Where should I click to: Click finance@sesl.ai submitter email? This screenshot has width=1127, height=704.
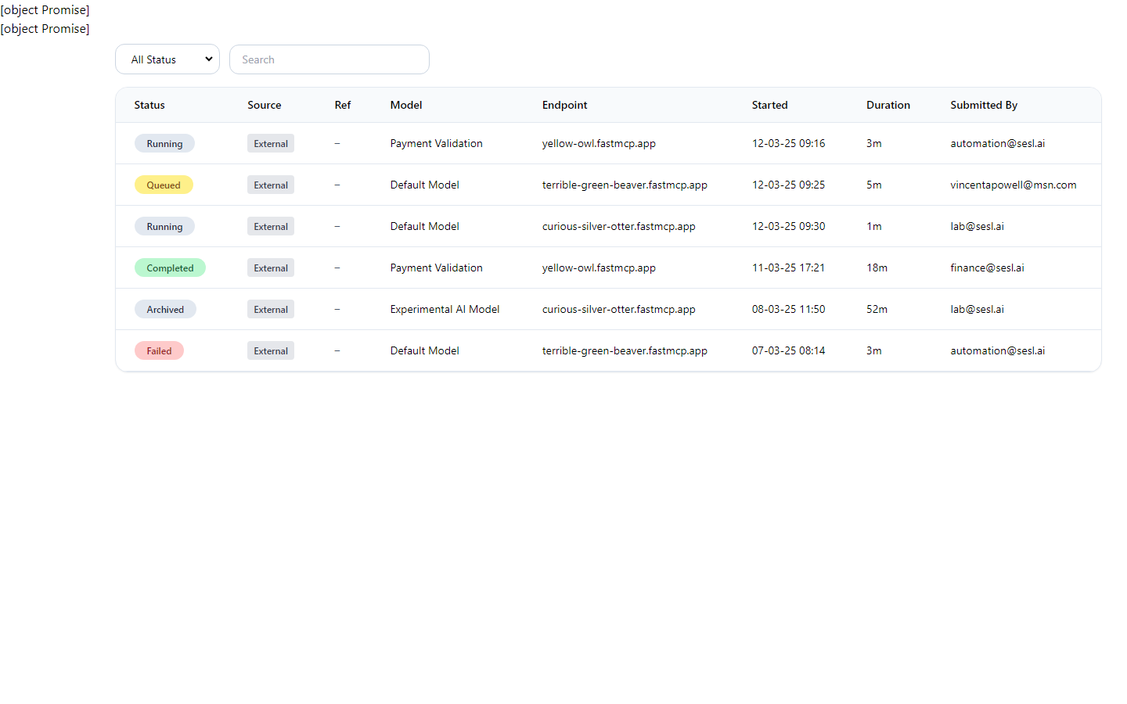[x=987, y=268]
